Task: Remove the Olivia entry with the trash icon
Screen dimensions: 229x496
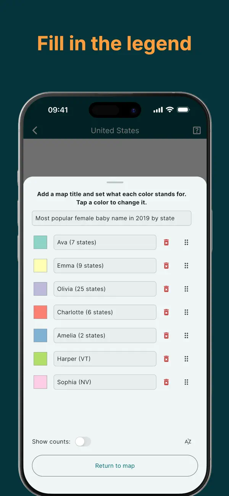Action: 166,289
